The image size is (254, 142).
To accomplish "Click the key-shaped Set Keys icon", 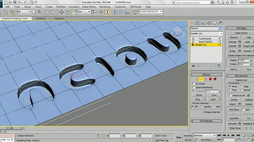I will [179, 138].
